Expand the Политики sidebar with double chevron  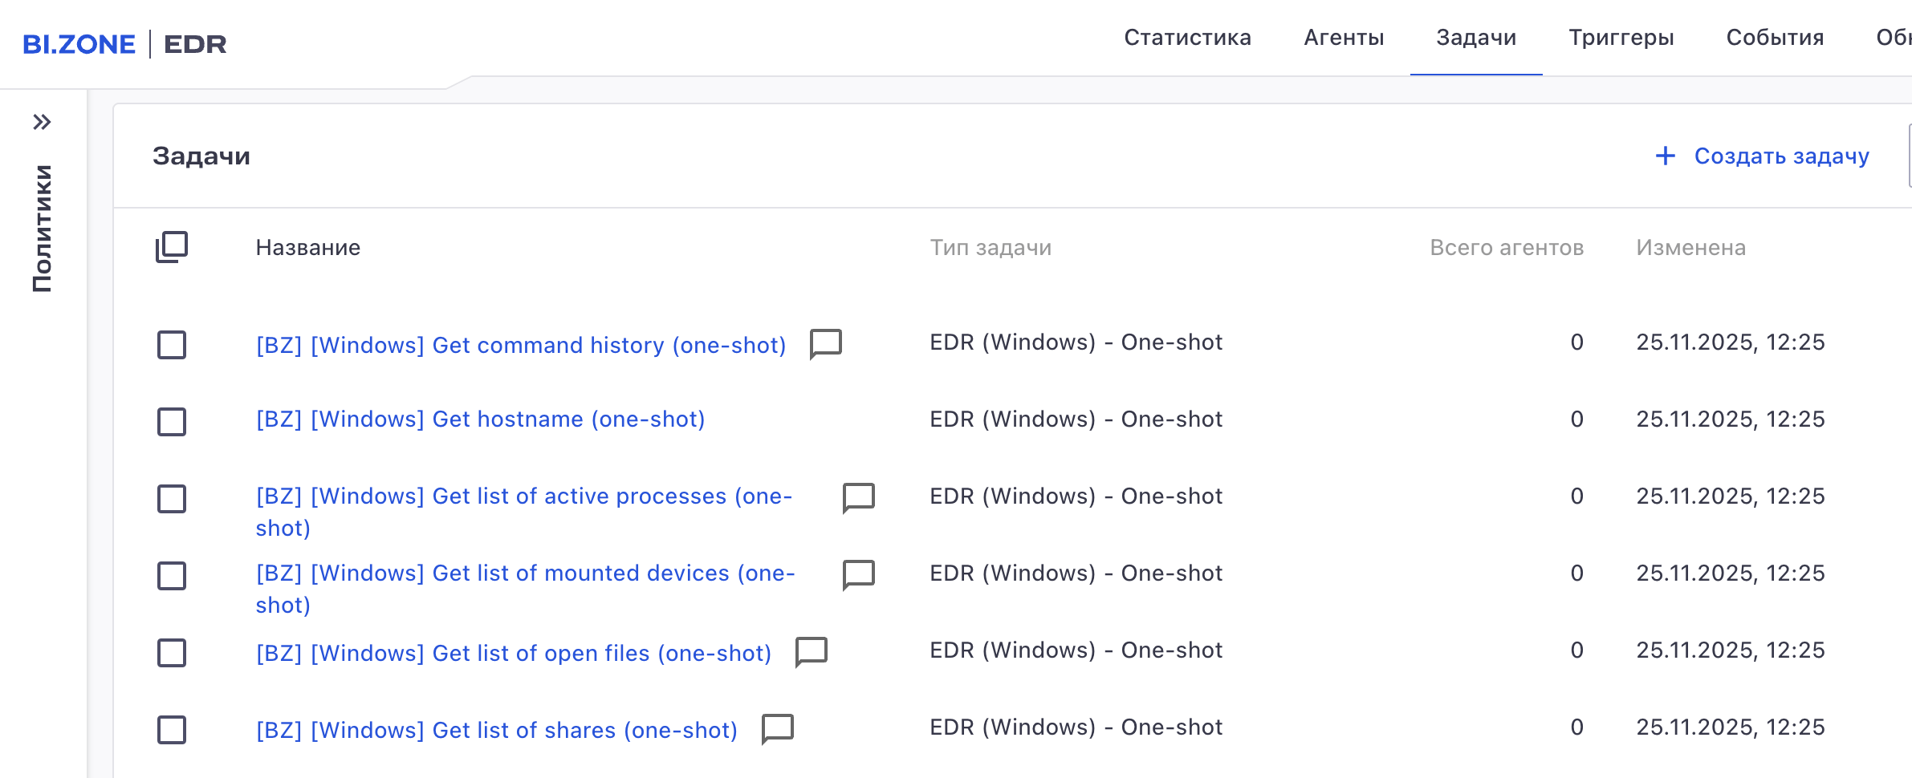pos(42,122)
